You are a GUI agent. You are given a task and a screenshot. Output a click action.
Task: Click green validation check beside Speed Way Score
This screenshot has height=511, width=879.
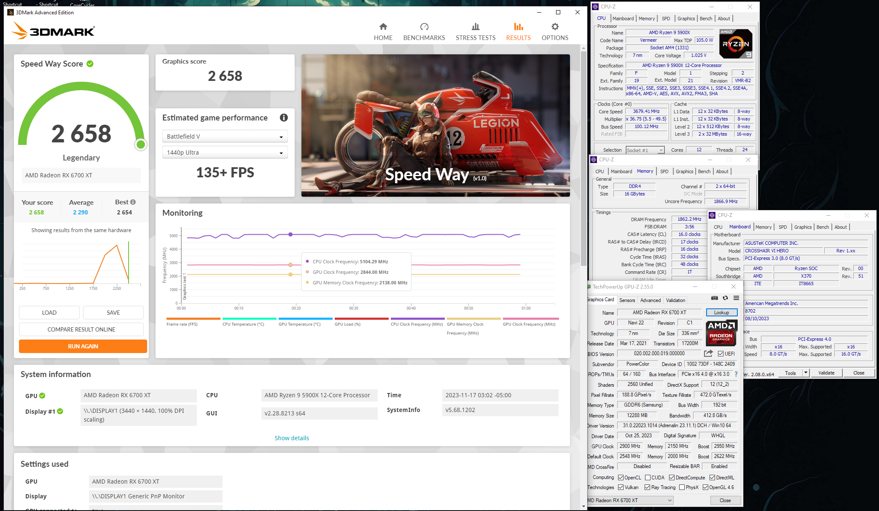[90, 64]
